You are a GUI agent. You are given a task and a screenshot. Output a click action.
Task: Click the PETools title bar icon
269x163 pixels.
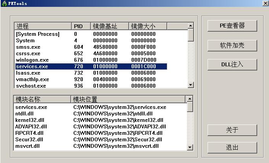[4, 3]
